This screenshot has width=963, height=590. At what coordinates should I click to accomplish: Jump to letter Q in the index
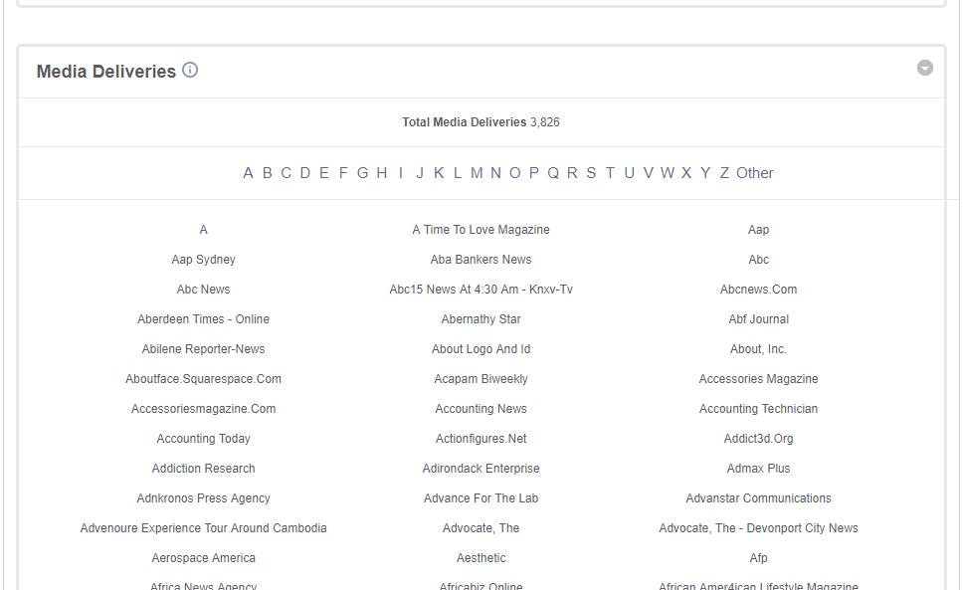click(x=553, y=173)
